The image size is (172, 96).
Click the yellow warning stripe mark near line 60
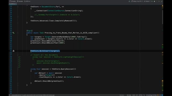click(x=162, y=81)
